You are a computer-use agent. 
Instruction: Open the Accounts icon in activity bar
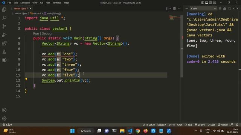(4, 110)
